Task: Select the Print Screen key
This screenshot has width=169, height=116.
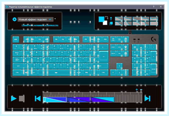Action: pos(113,39)
